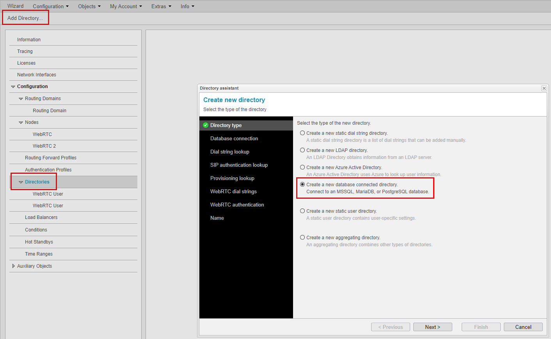The image size is (551, 339).
Task: Select static dial string directory option
Action: coord(302,133)
